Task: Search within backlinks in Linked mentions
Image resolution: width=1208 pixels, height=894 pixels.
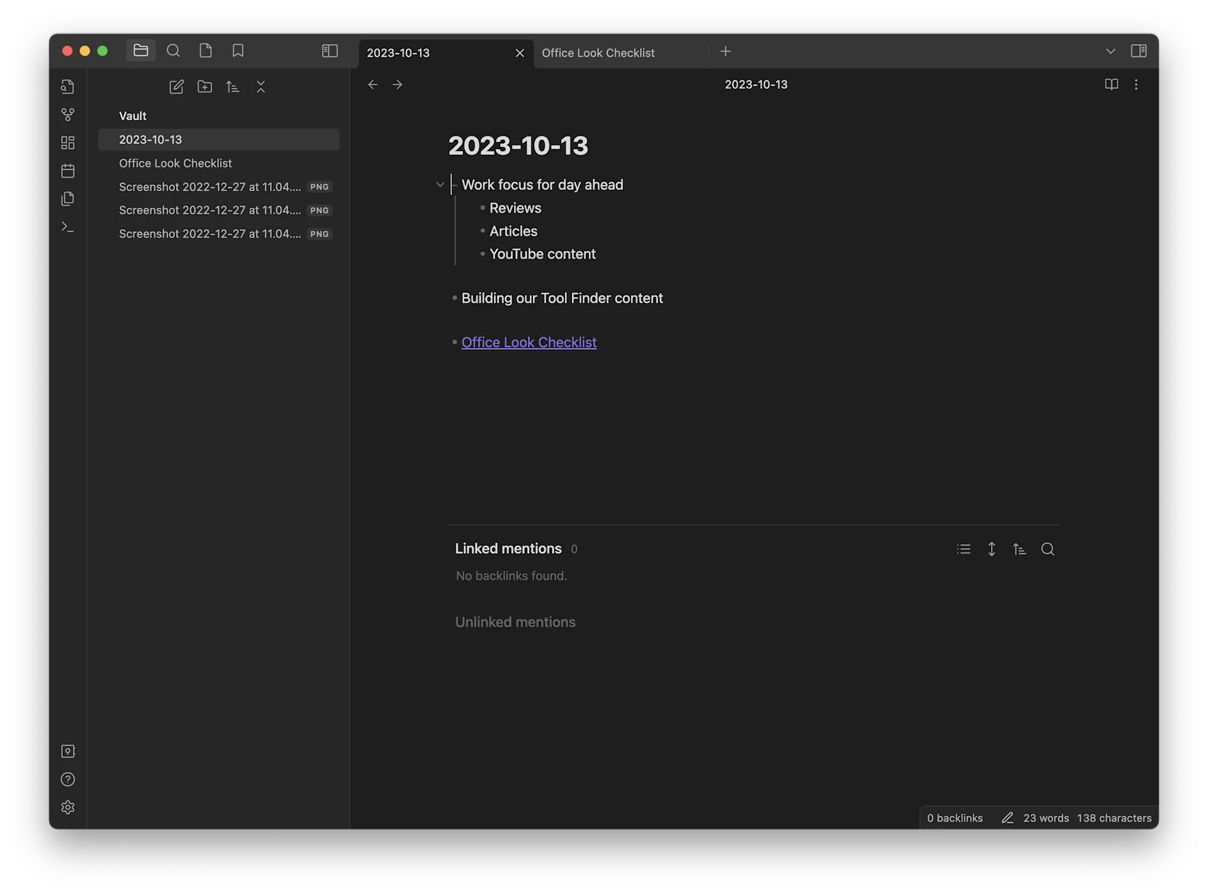Action: [x=1048, y=549]
